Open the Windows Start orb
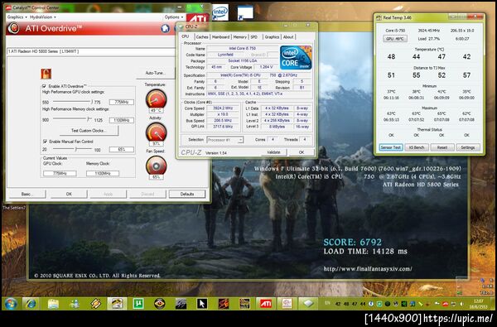Screen dimensions: 497x327 11,304
